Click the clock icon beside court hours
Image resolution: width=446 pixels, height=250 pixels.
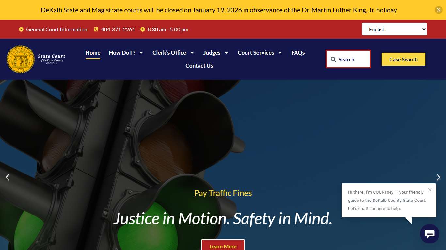(x=143, y=29)
